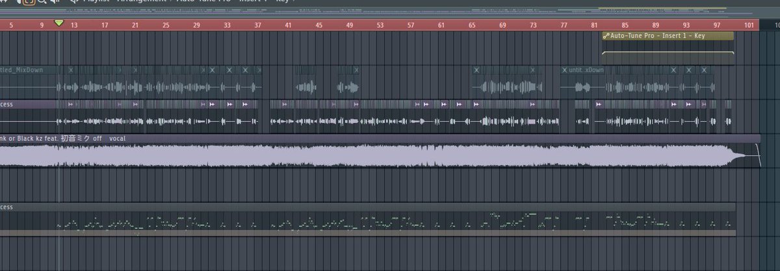Jump to bar 77 on the timeline
Screen dimensions: 780x271
point(564,24)
